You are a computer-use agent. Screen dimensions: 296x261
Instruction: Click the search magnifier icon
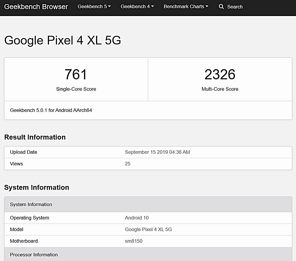tap(221, 7)
